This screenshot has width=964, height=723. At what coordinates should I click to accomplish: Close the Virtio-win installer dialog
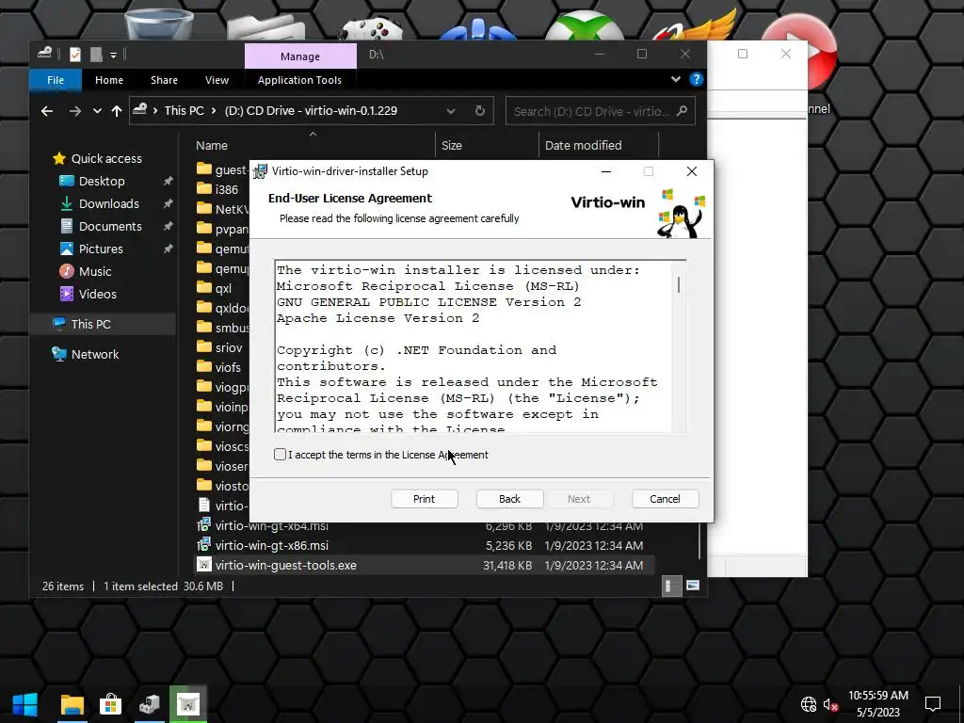(692, 171)
